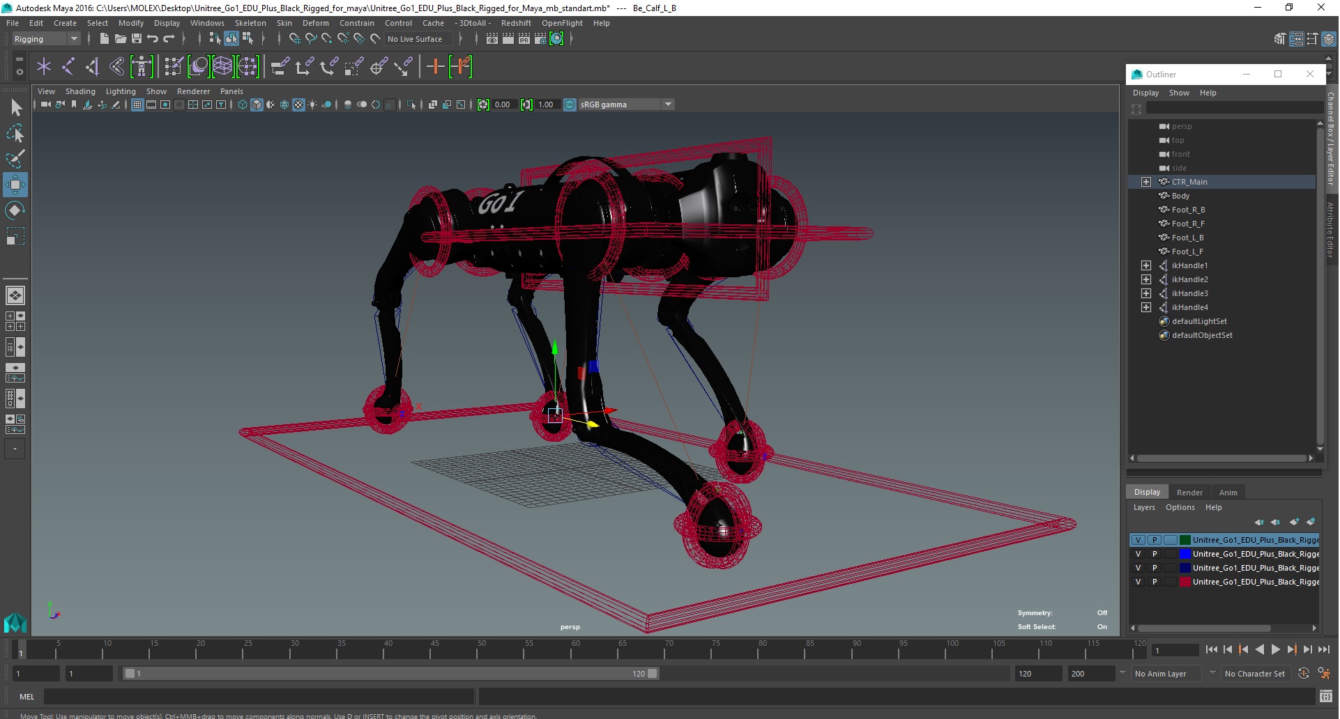Toggle viewport grid display icon
1340x719 pixels.
click(x=137, y=105)
